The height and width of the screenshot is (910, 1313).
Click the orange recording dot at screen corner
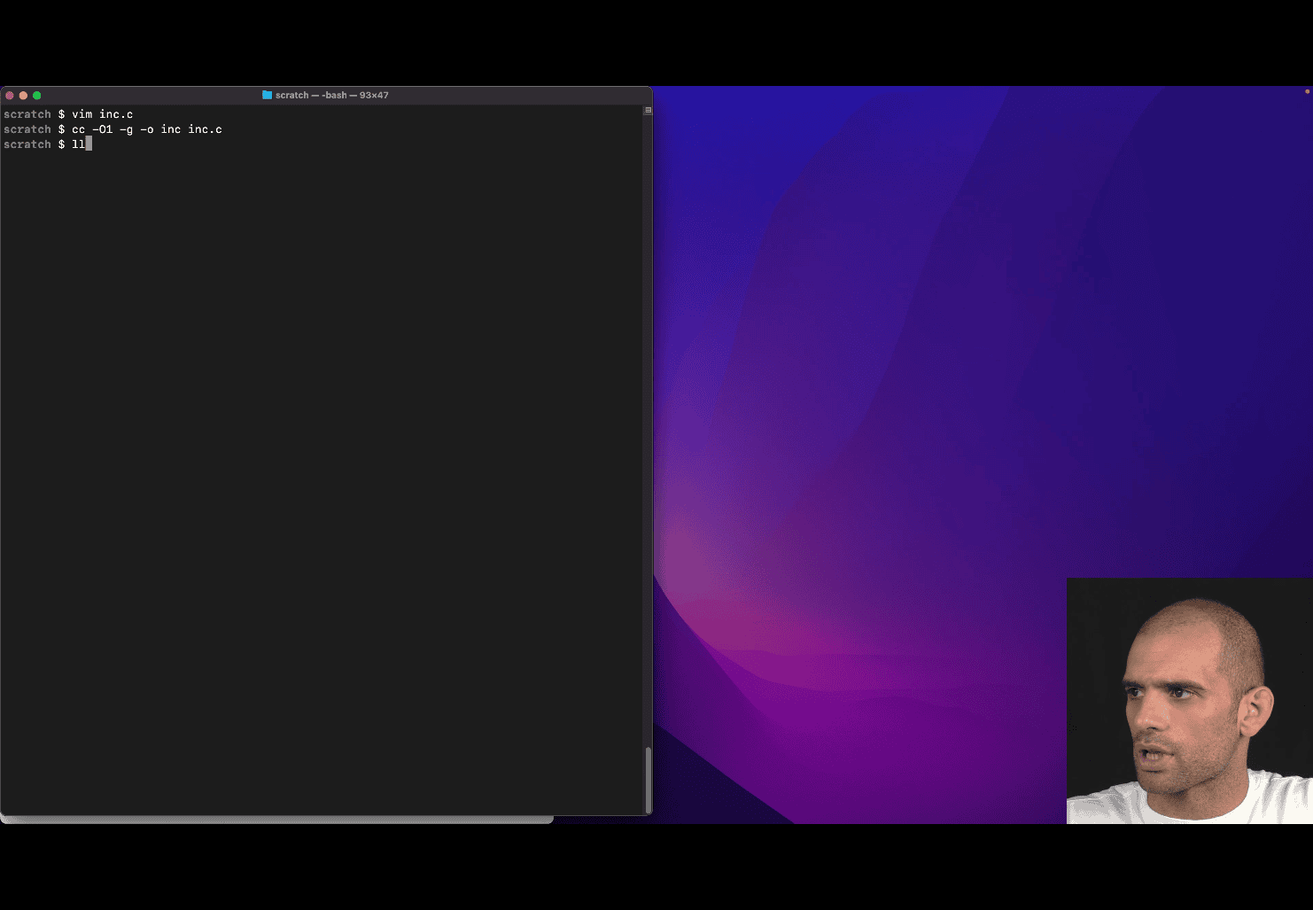tap(1307, 91)
